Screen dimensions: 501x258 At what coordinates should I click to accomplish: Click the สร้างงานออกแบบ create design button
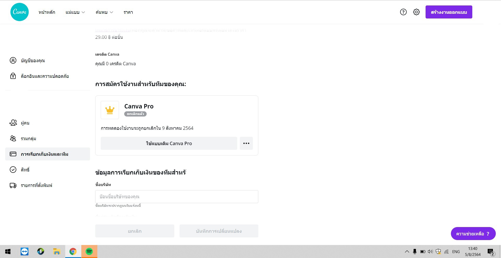point(449,12)
